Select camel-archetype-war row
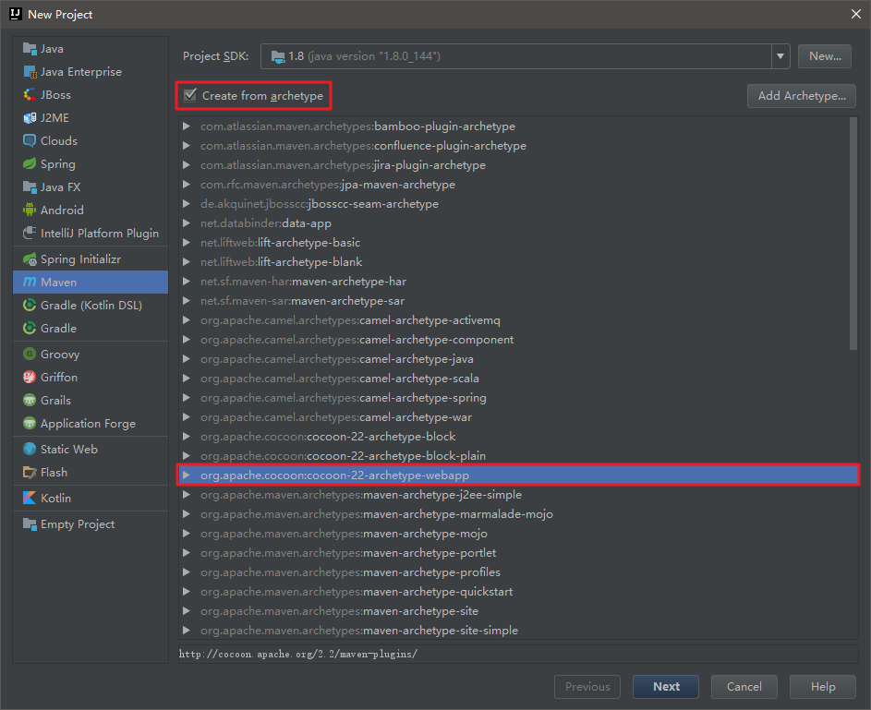 coord(518,417)
